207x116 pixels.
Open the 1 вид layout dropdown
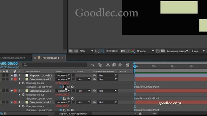pyautogui.click(x=198, y=51)
